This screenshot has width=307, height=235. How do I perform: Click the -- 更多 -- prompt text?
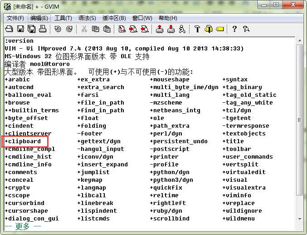(23, 226)
